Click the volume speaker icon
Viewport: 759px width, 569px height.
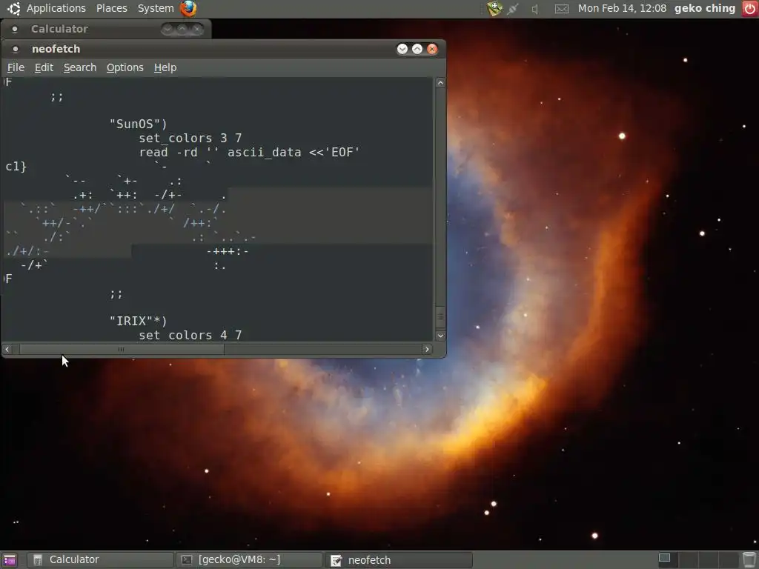[535, 9]
